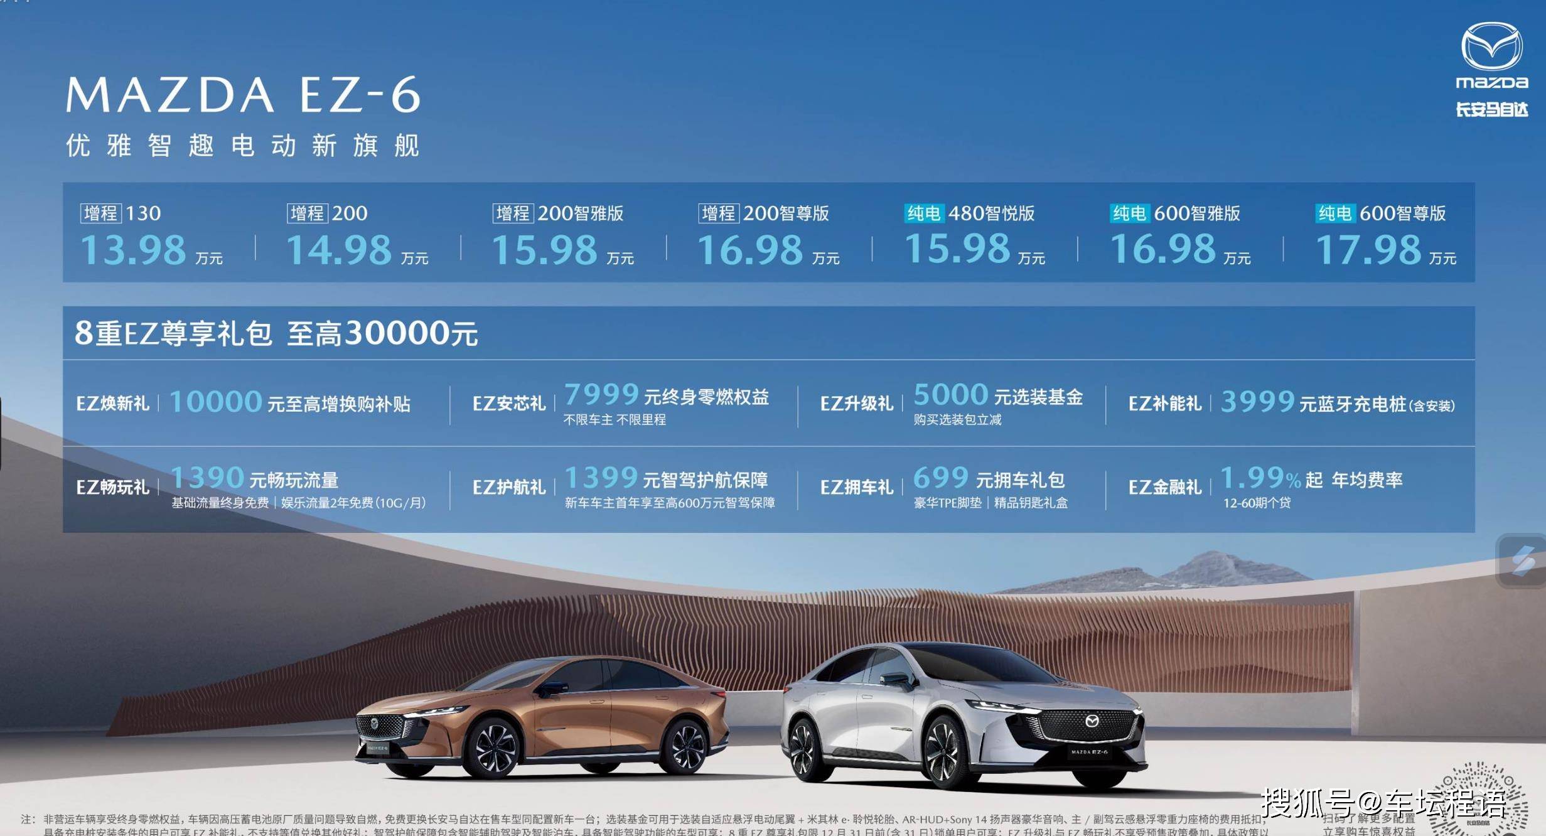1546x836 pixels.
Task: Click the 搜狐号@车坛程语 watermark
Action: click(1383, 803)
